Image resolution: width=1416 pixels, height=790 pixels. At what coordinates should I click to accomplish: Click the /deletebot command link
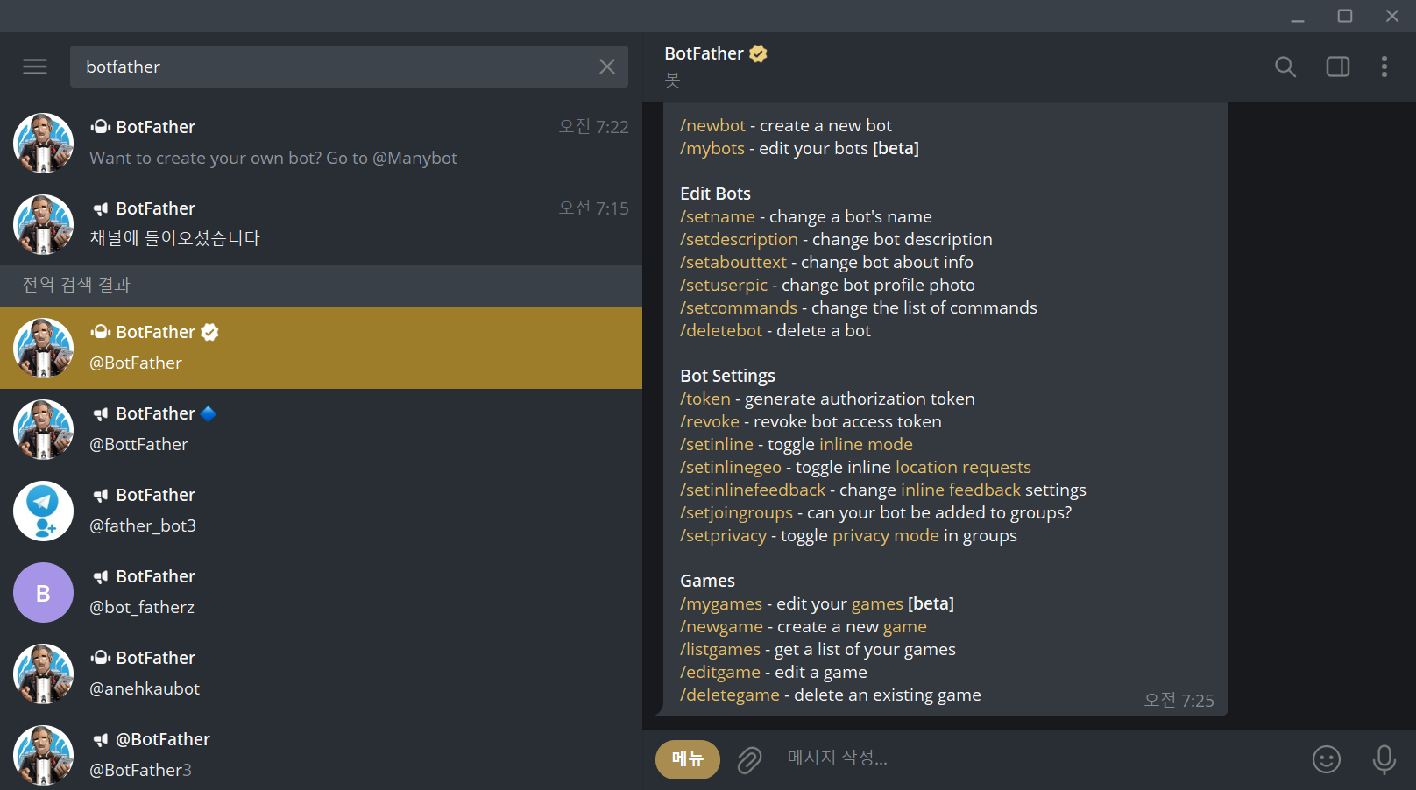721,330
